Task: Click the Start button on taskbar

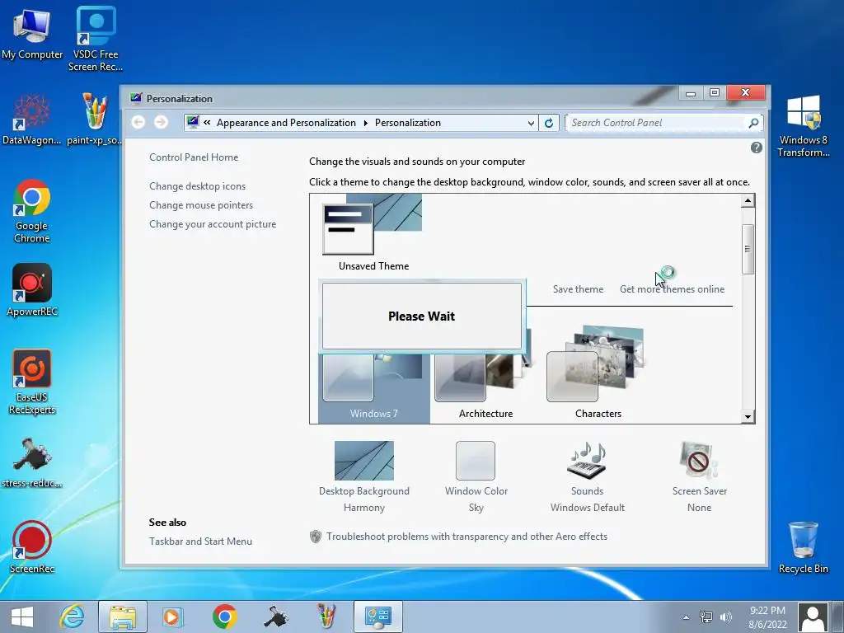Action: (x=22, y=617)
